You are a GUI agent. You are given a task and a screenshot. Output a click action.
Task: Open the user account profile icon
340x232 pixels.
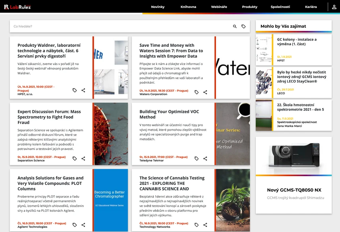click(334, 7)
